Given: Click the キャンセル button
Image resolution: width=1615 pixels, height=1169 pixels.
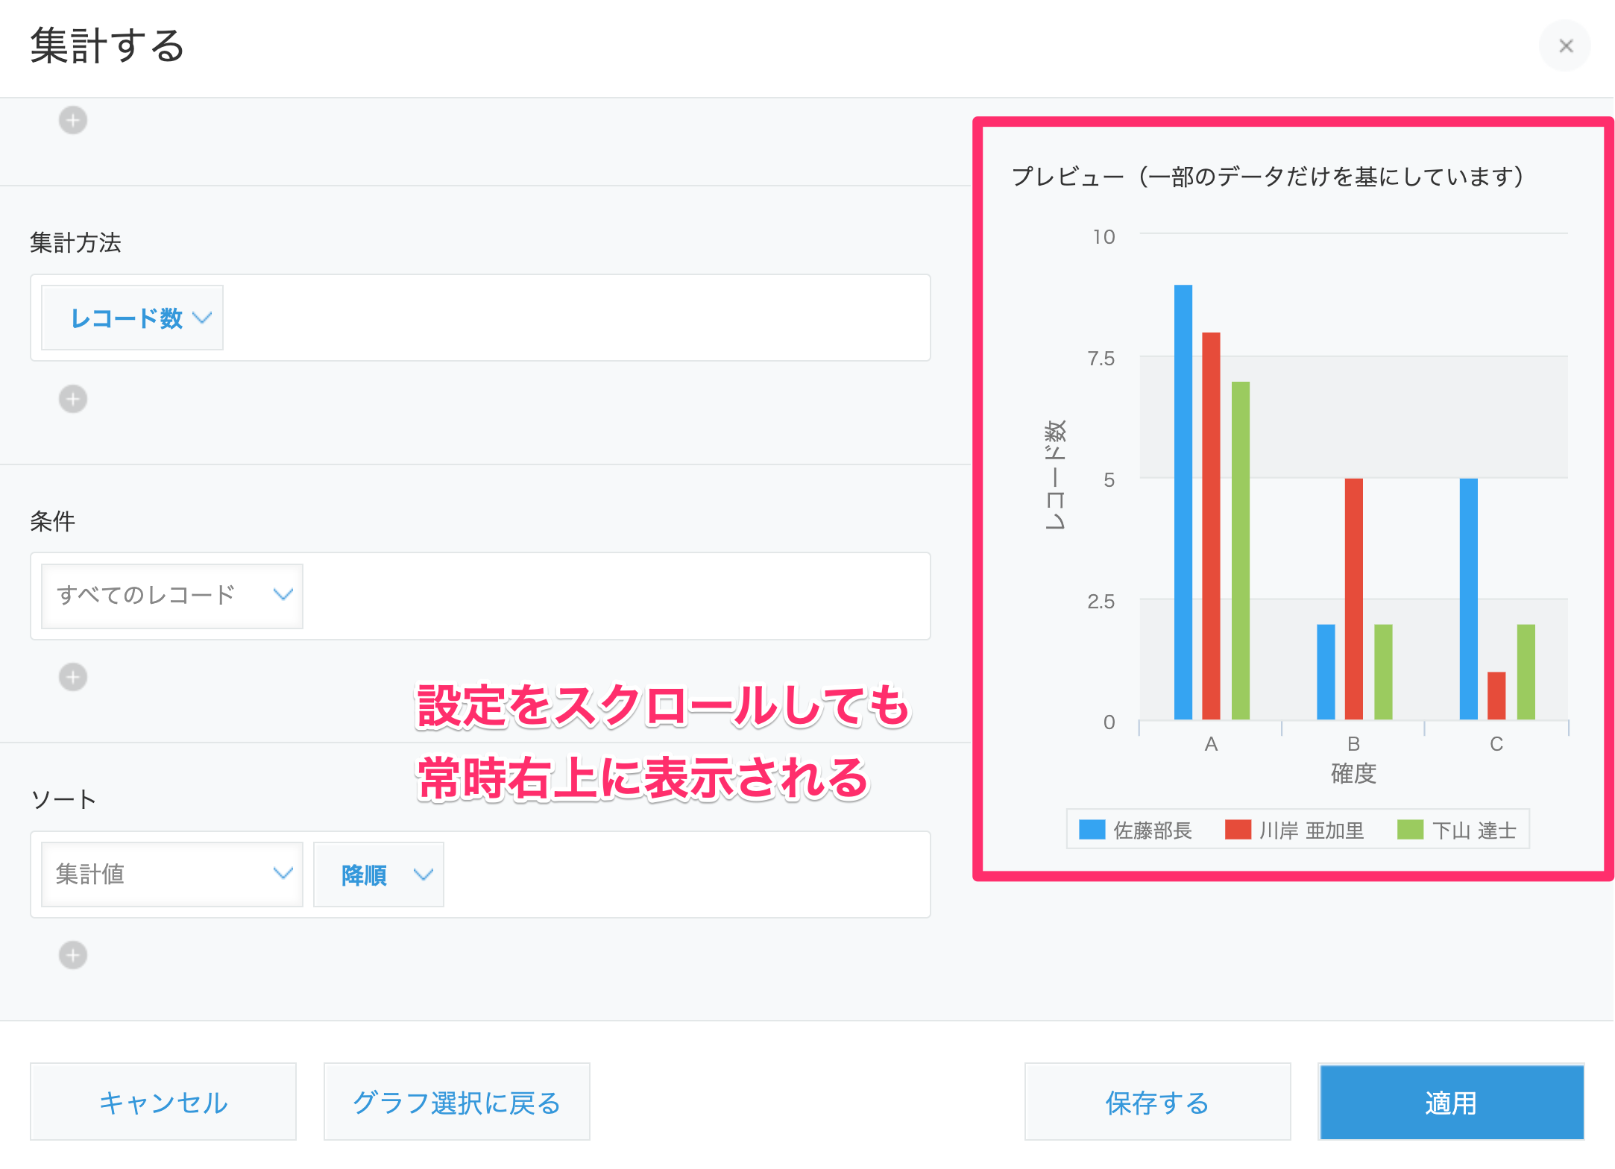Looking at the screenshot, I should click(163, 1102).
